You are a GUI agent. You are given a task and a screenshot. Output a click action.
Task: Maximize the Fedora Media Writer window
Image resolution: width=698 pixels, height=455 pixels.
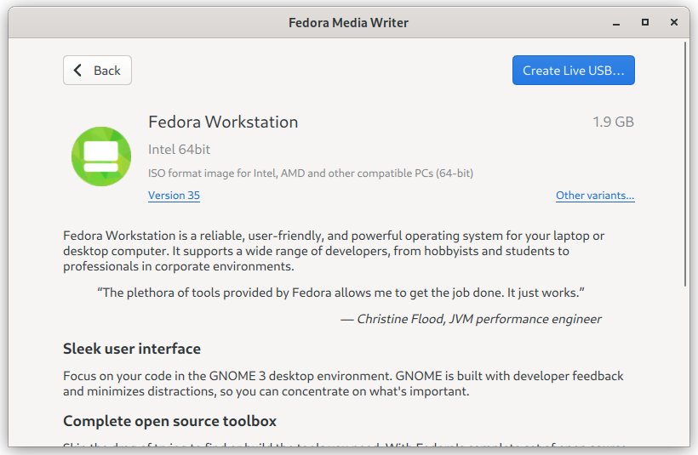(645, 23)
